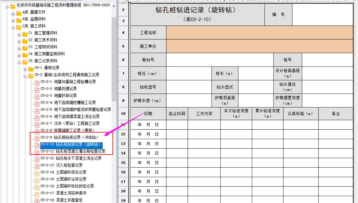Click the C2 施工技术资料 folder icon
This screenshot has width=358, height=203.
pyautogui.click(x=25, y=41)
